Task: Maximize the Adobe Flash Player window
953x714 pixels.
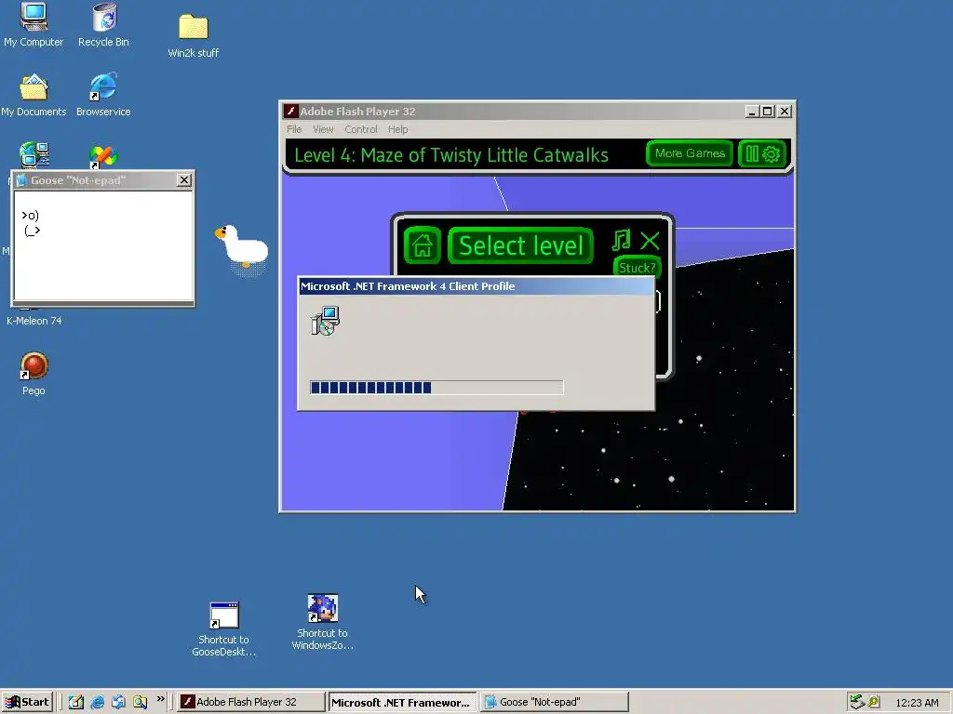Action: pos(767,112)
